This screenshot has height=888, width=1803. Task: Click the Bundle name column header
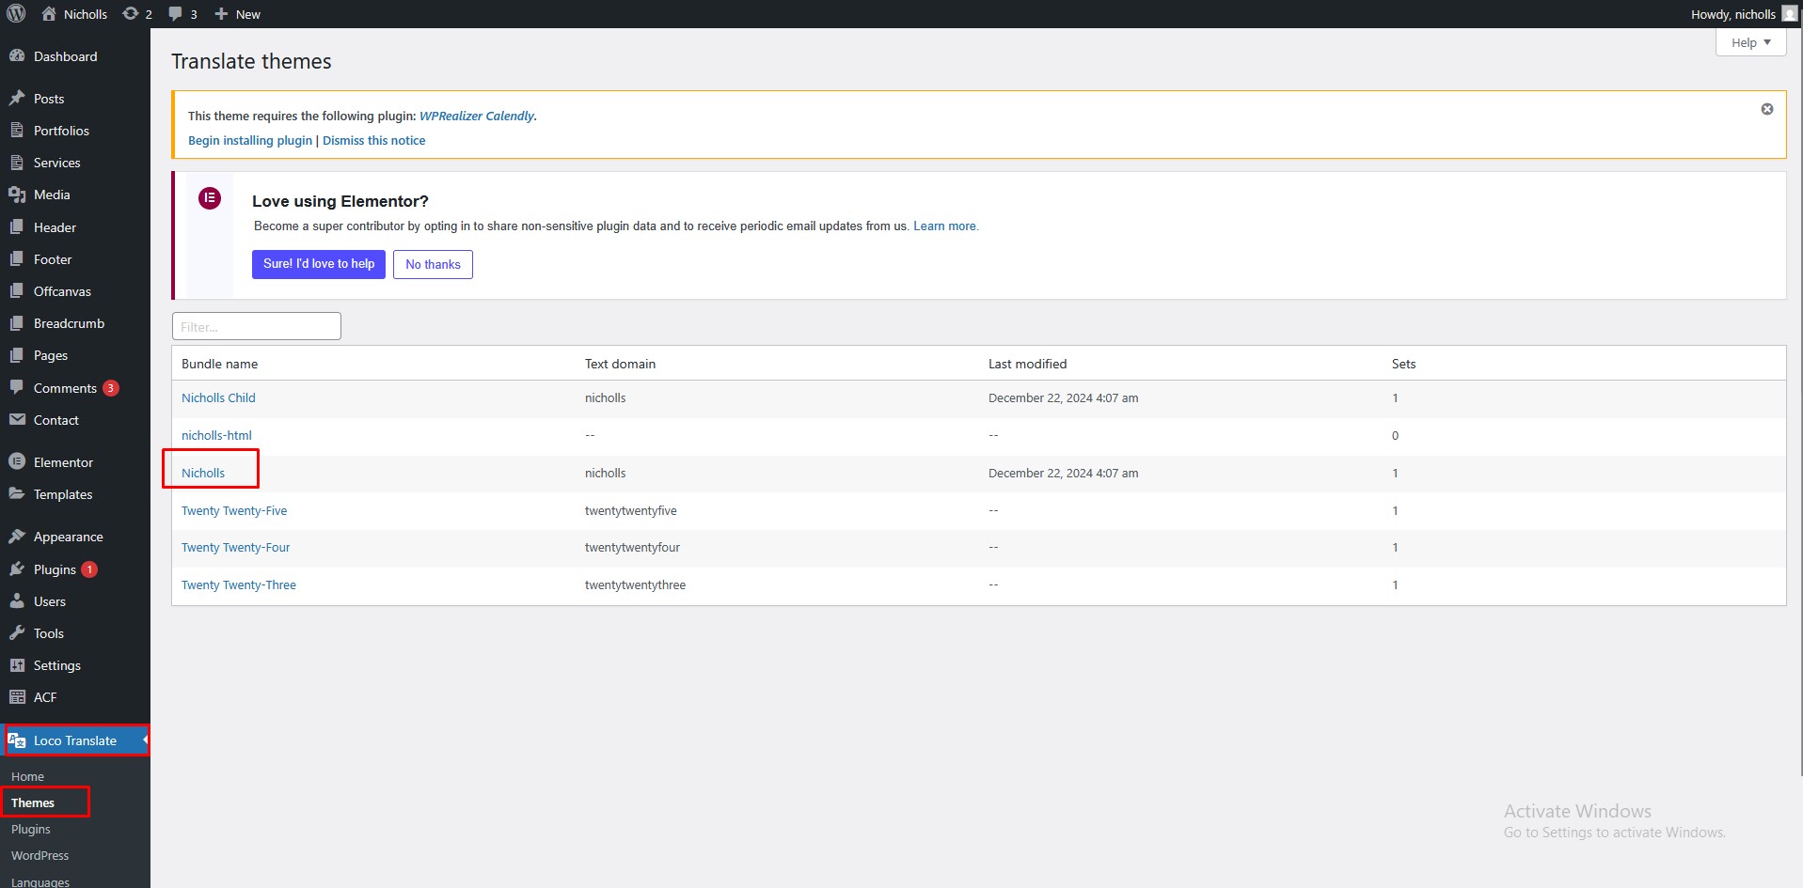pos(219,365)
